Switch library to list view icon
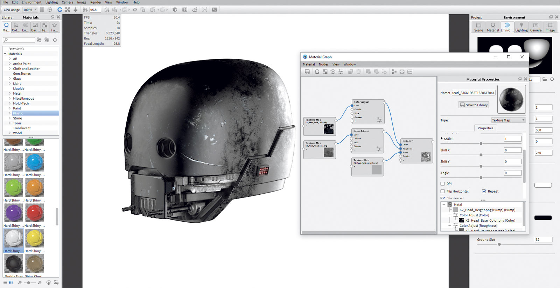 point(5,282)
